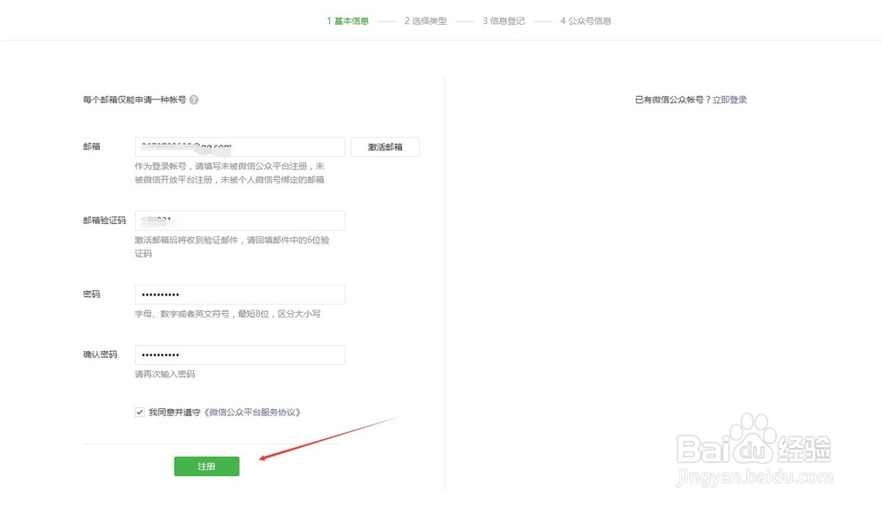Click the 激活邮箱 activate email button

[385, 146]
